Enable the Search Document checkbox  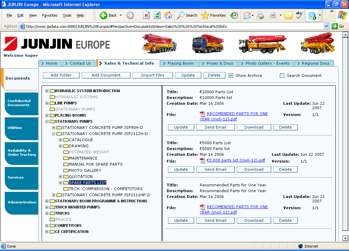pos(282,76)
